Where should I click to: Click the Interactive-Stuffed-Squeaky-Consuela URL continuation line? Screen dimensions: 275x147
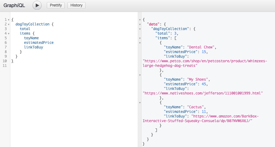coord(198,121)
